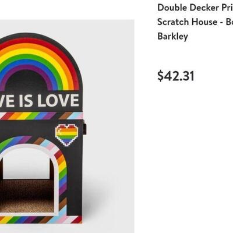Image resolution: width=233 pixels, height=233 pixels.
Task: Select the word Barkley in the title
Action: [172, 36]
